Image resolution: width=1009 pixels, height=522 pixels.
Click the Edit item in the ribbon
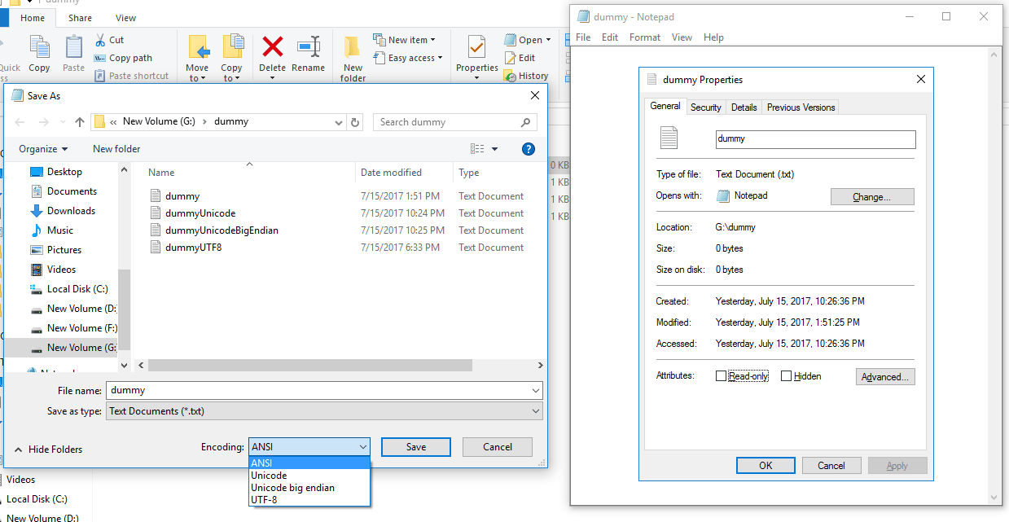click(x=520, y=58)
